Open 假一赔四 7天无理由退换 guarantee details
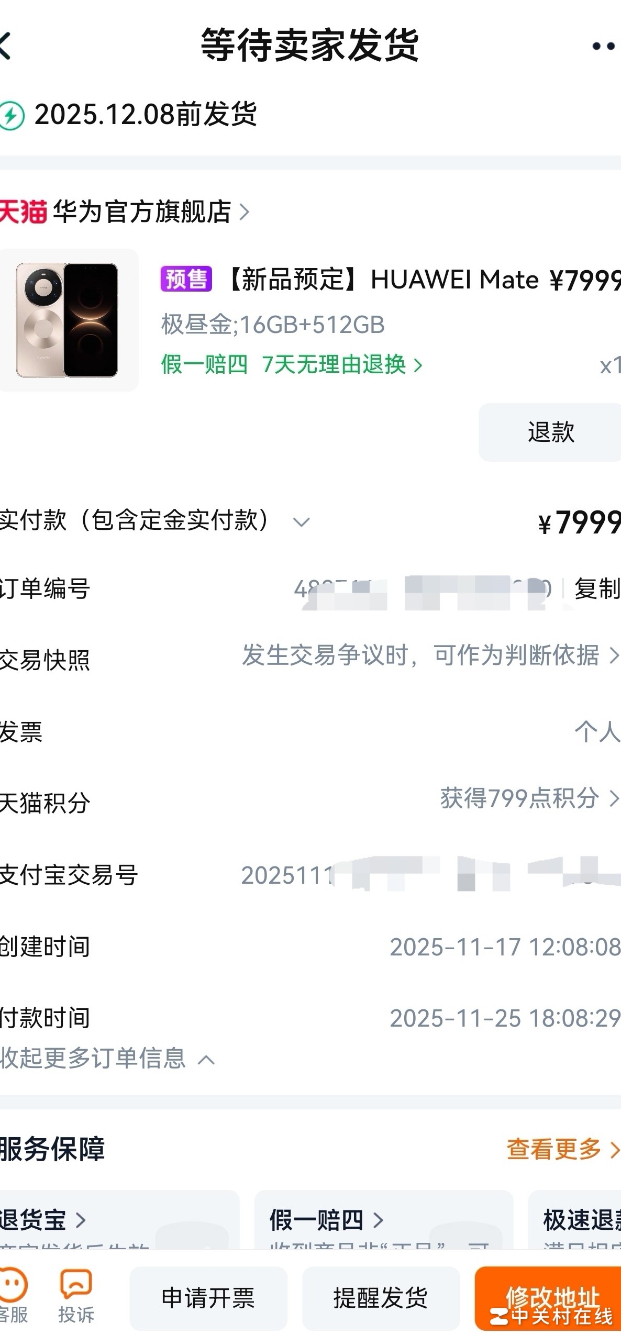The height and width of the screenshot is (1335, 621). coord(292,364)
